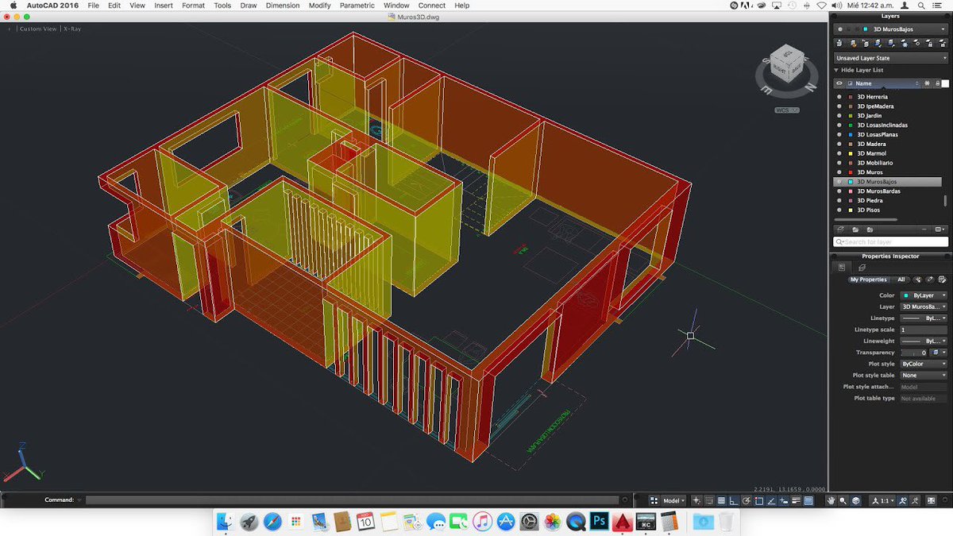Screen dimensions: 953x536
Task: Click the layer freeze tool icon
Action: pos(905,43)
